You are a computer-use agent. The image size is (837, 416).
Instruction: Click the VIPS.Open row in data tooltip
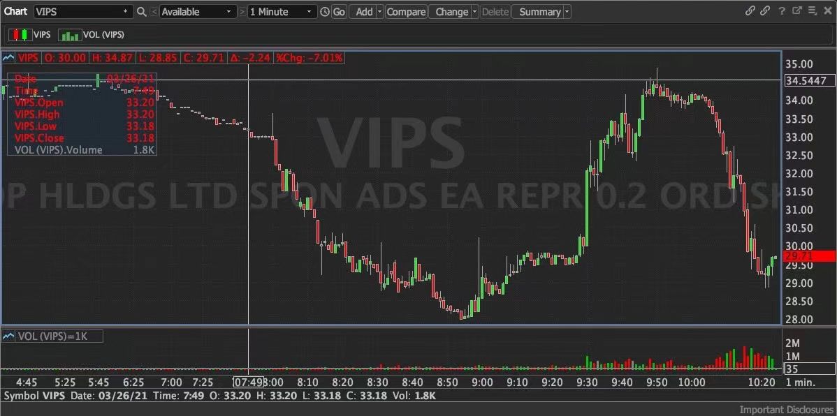85,103
